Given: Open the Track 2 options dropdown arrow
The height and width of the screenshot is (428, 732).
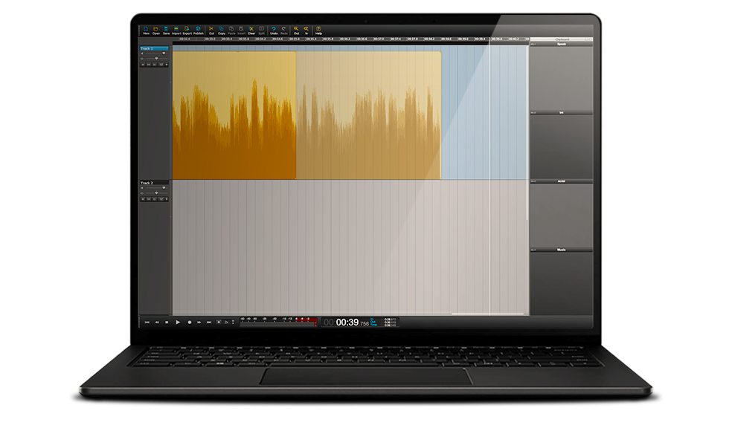Looking at the screenshot, I should (x=167, y=199).
